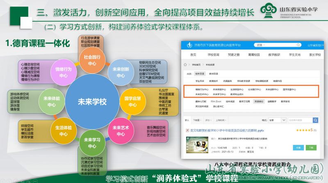Switch to the 教学教研 navigation tab
Viewport: 328px width, 183px height.
[x=274, y=55]
